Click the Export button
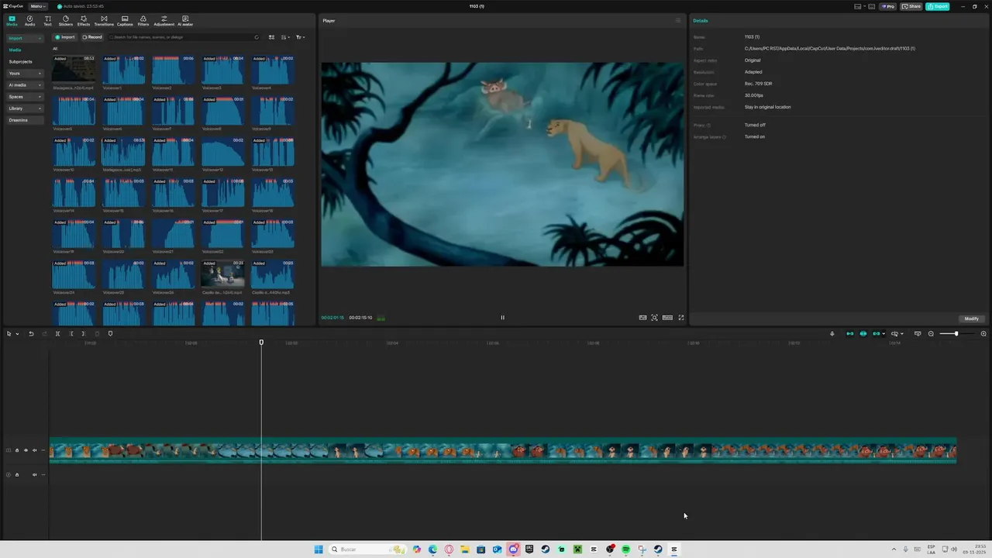992x558 pixels. (938, 6)
